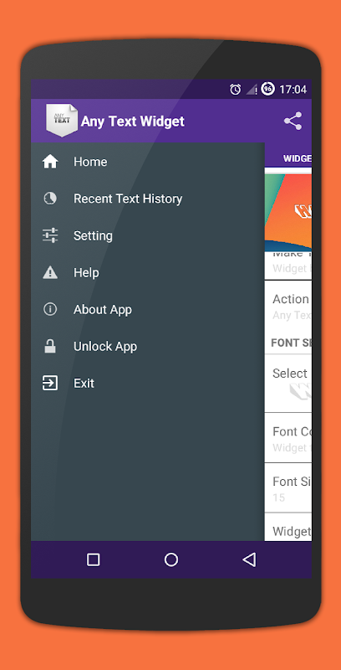Click the Any Text app logo
The height and width of the screenshot is (670, 341).
[x=62, y=120]
